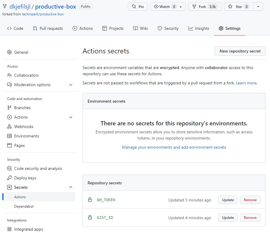Click the Code tab brackets icon

[9, 28]
